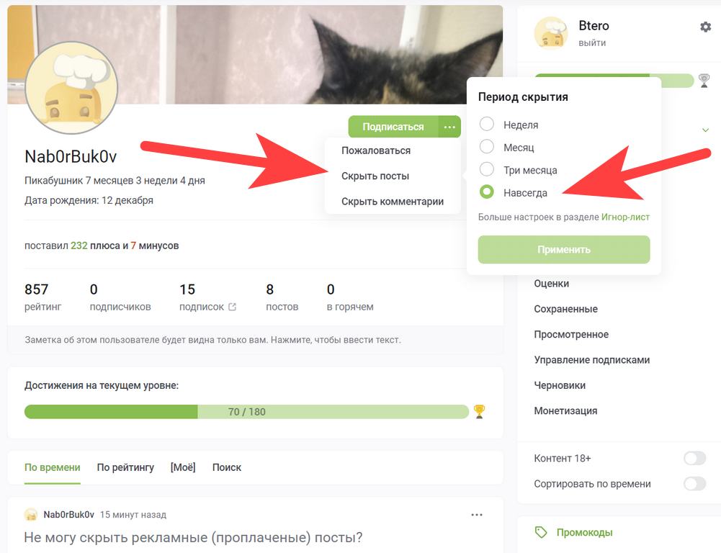Click the user note text field
This screenshot has height=553, width=721.
tap(212, 340)
